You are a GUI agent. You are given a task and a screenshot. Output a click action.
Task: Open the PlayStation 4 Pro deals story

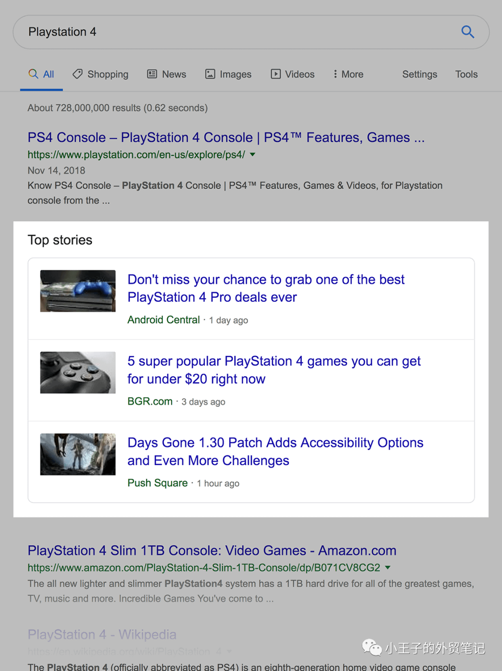point(266,288)
